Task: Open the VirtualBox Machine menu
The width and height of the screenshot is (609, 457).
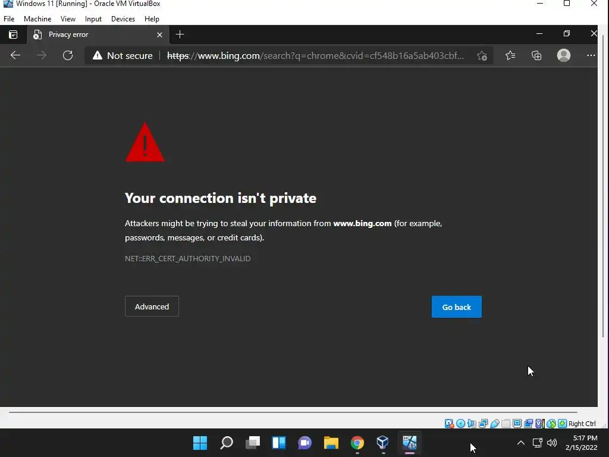Action: [x=37, y=19]
